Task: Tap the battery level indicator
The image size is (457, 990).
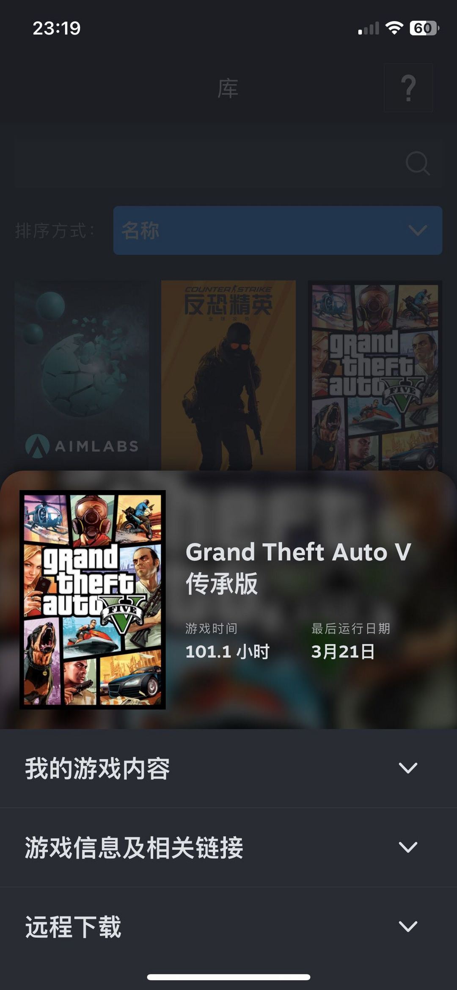Action: tap(424, 28)
